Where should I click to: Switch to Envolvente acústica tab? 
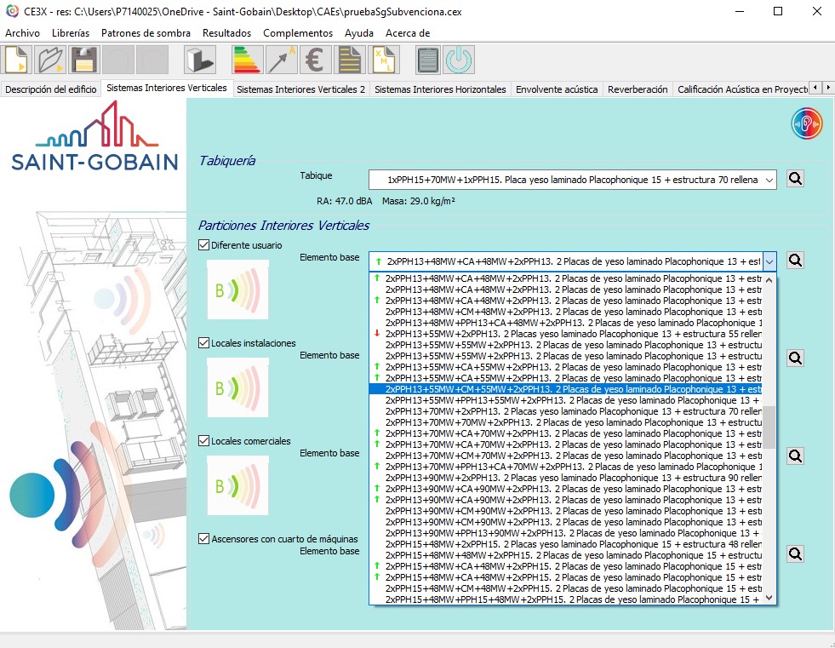[557, 89]
